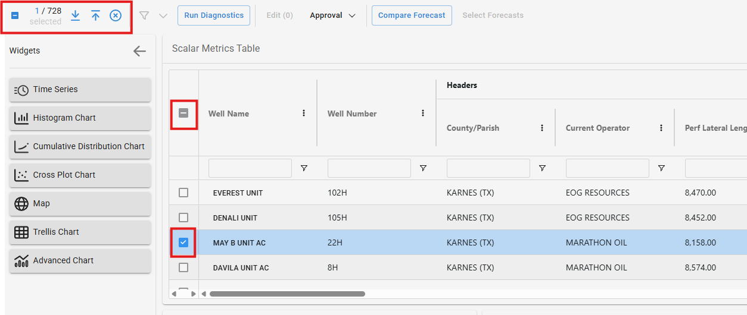This screenshot has height=315, width=747.
Task: Add a Cumulative Distribution Chart widget
Action: click(x=80, y=146)
